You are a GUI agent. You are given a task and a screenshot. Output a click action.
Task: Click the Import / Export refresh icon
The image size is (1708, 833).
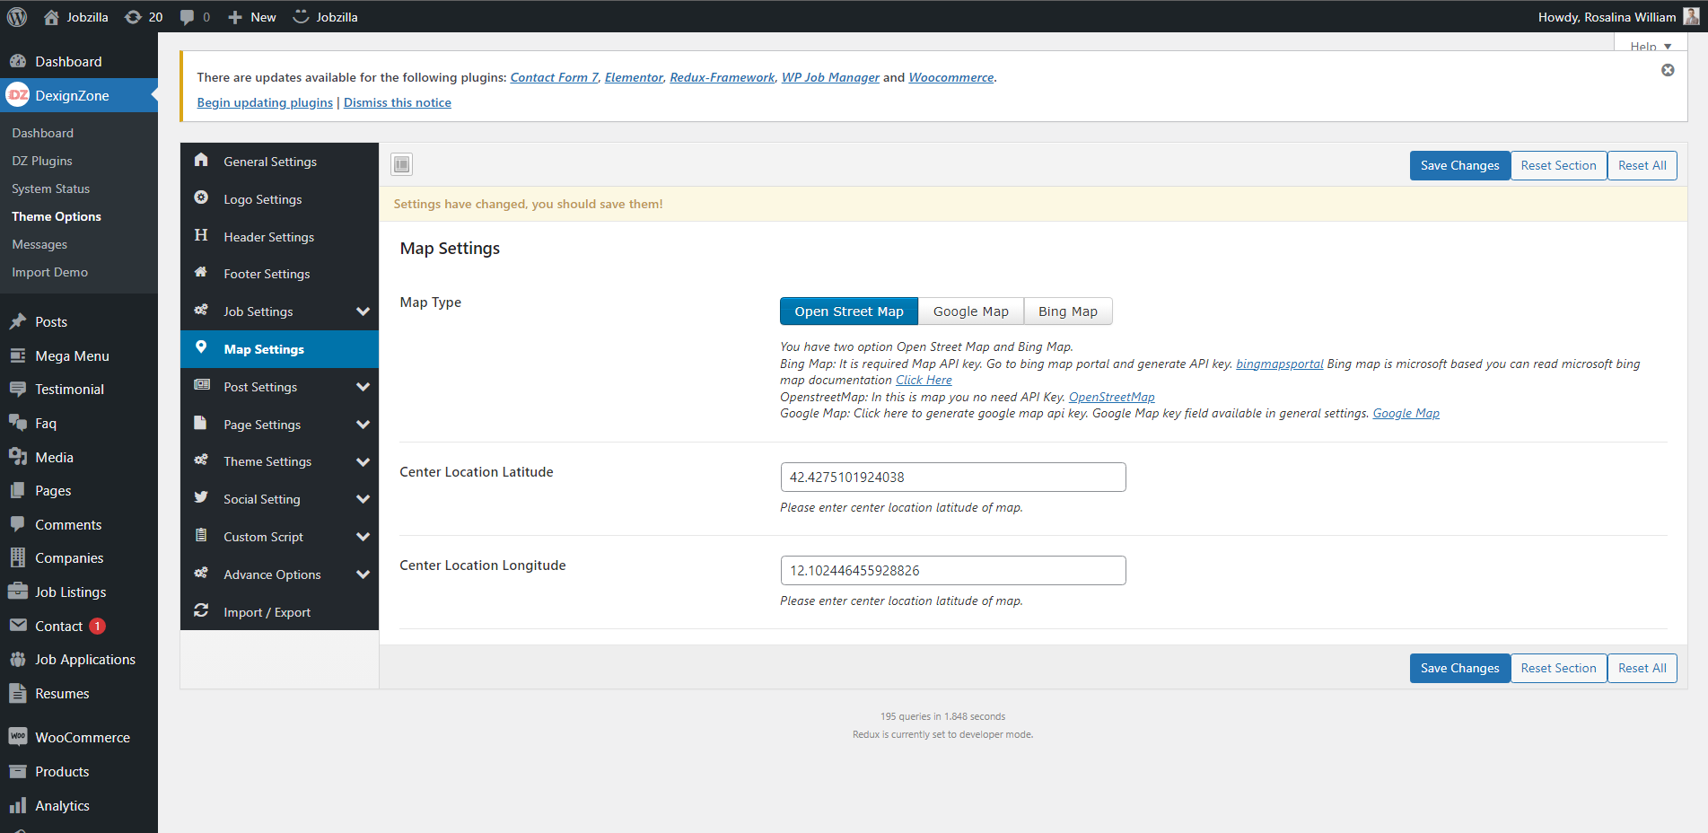[x=202, y=611]
